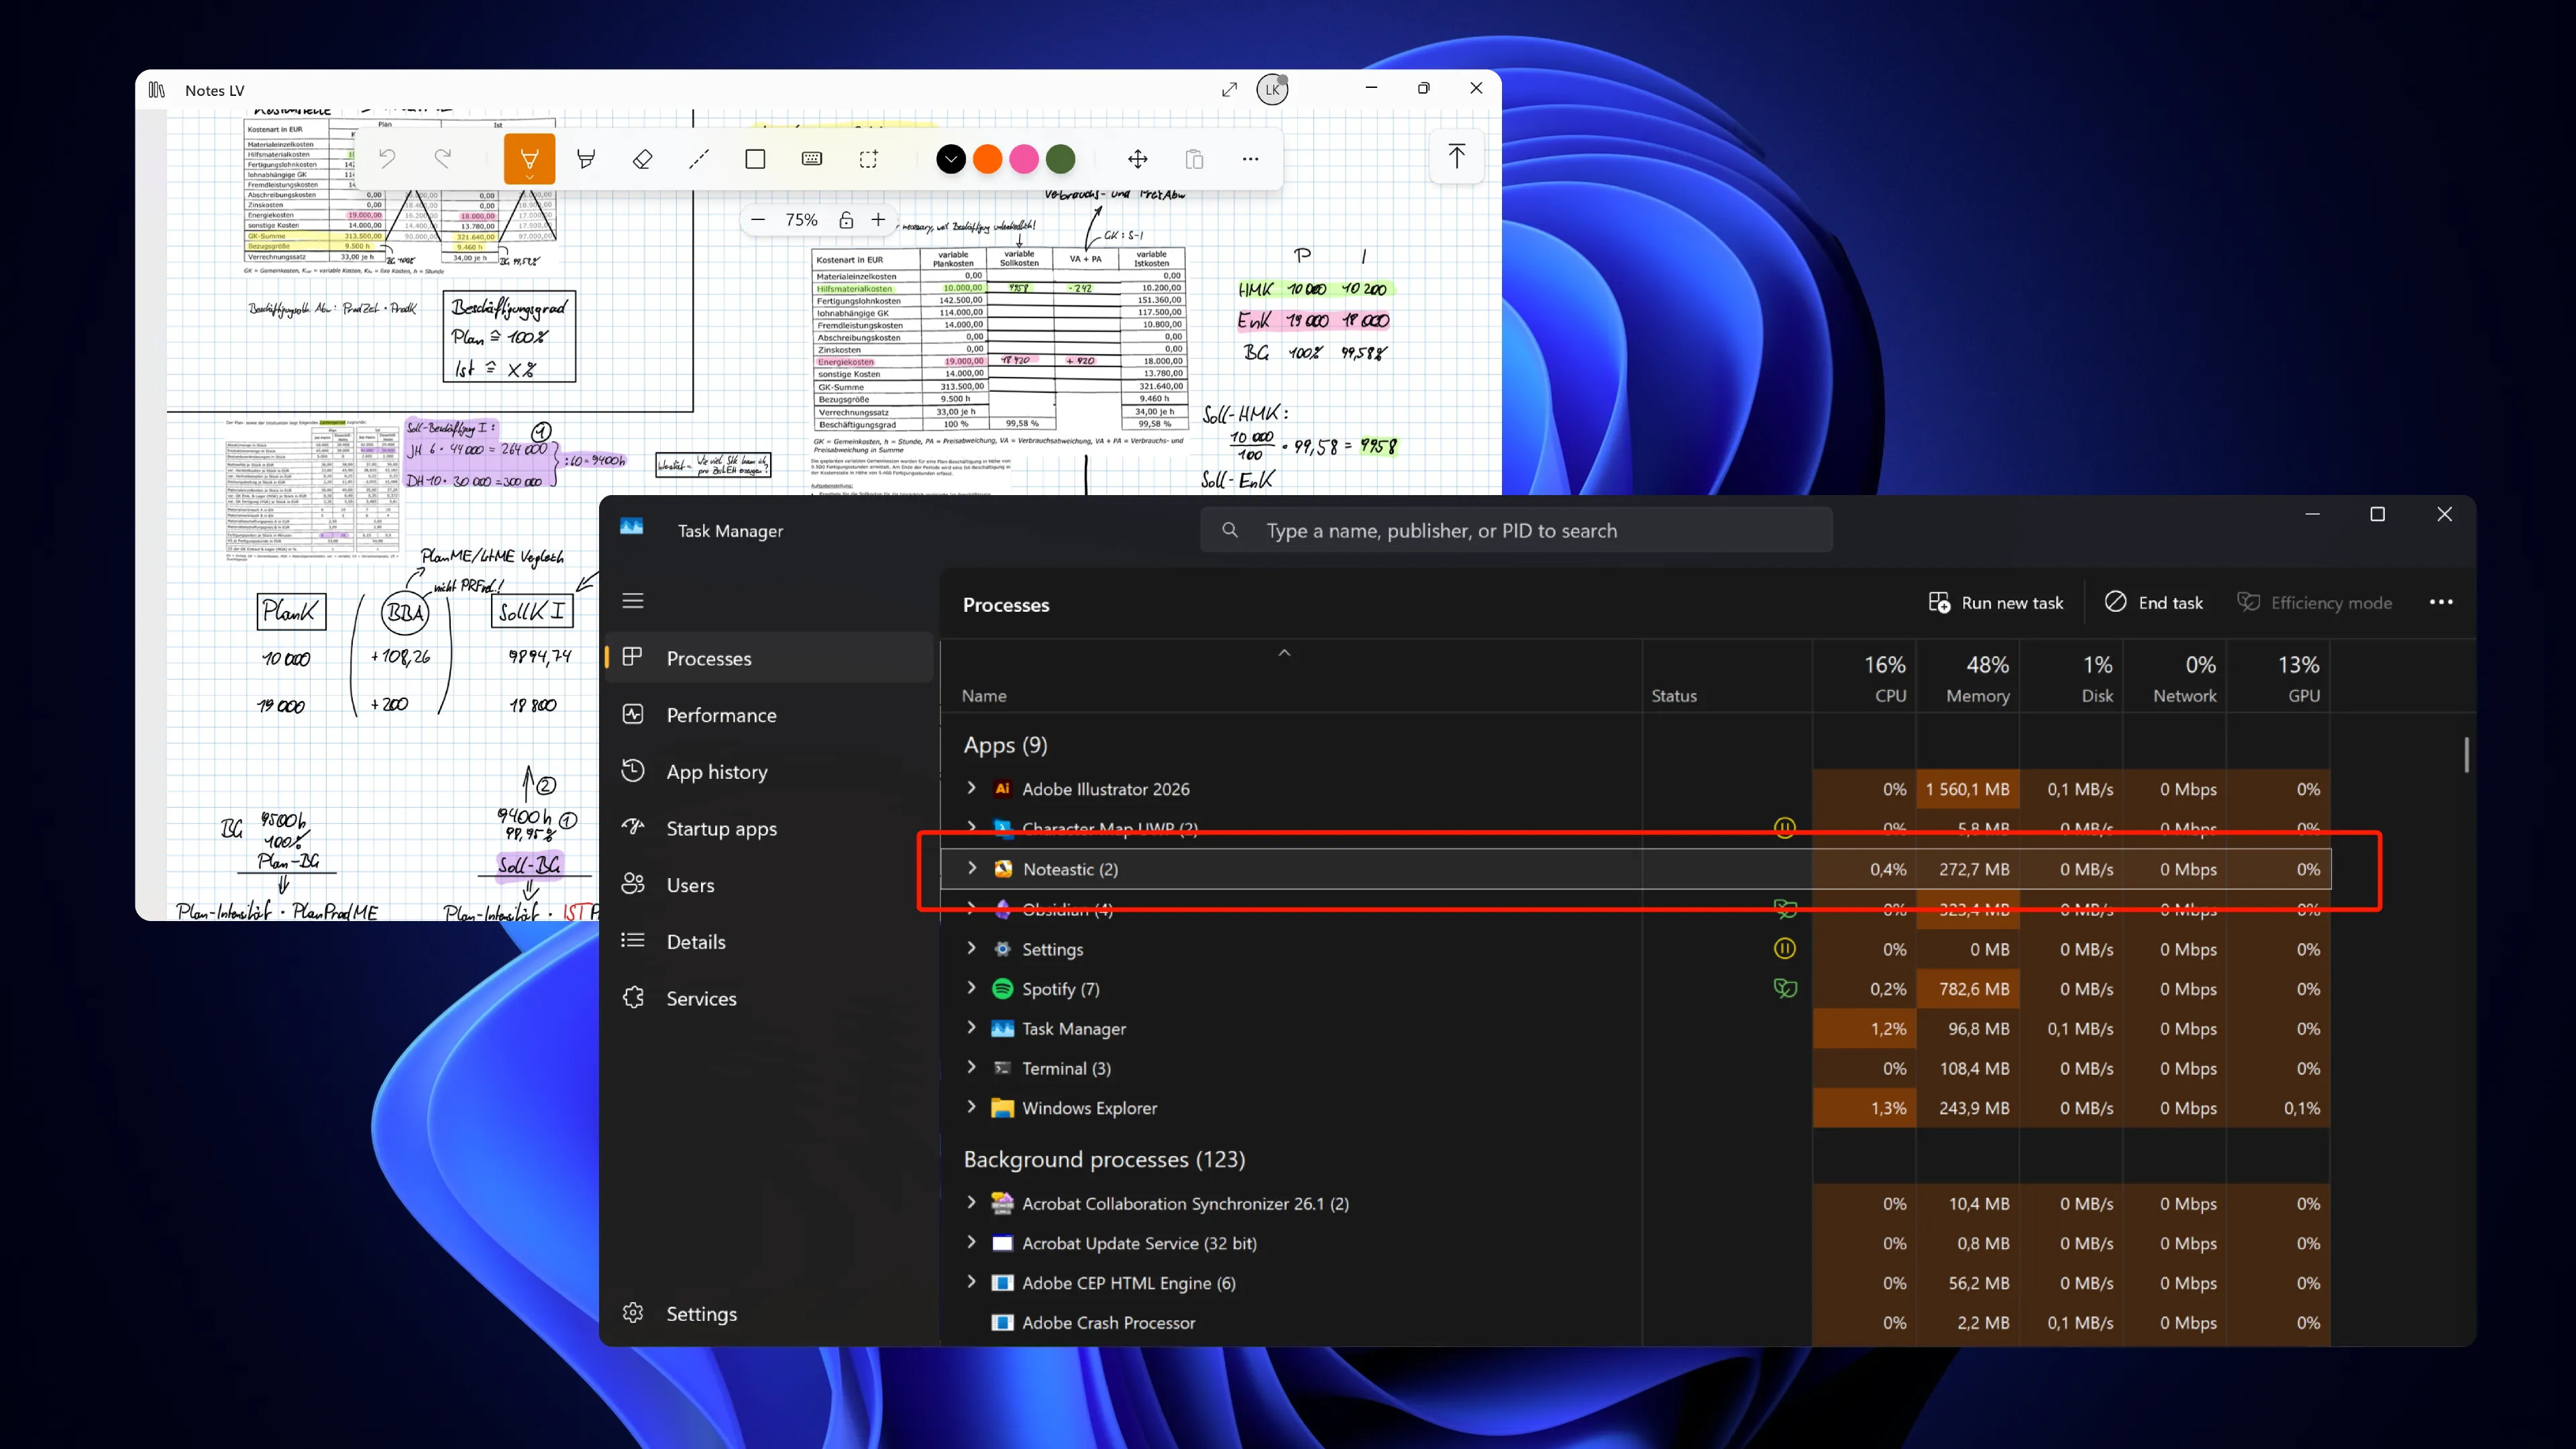Select the black pen color
2576x1449 pixels.
951,159
